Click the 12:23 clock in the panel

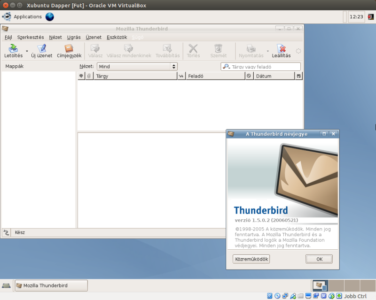pos(356,17)
